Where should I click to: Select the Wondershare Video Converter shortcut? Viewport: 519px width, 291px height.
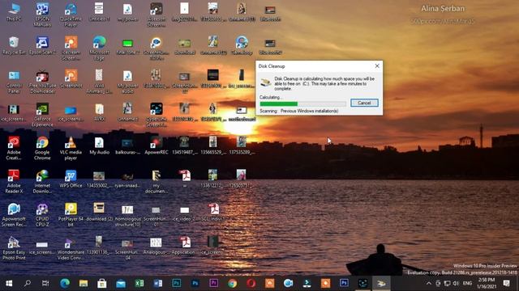click(71, 248)
